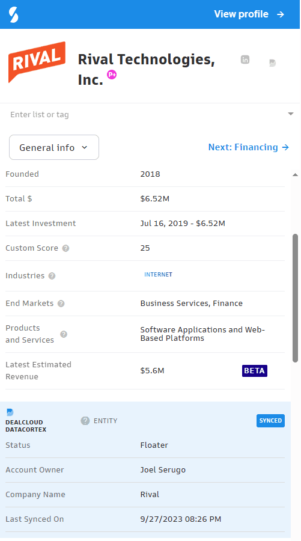Expand the list or tag dropdown arrow
301x541 pixels.
[291, 114]
